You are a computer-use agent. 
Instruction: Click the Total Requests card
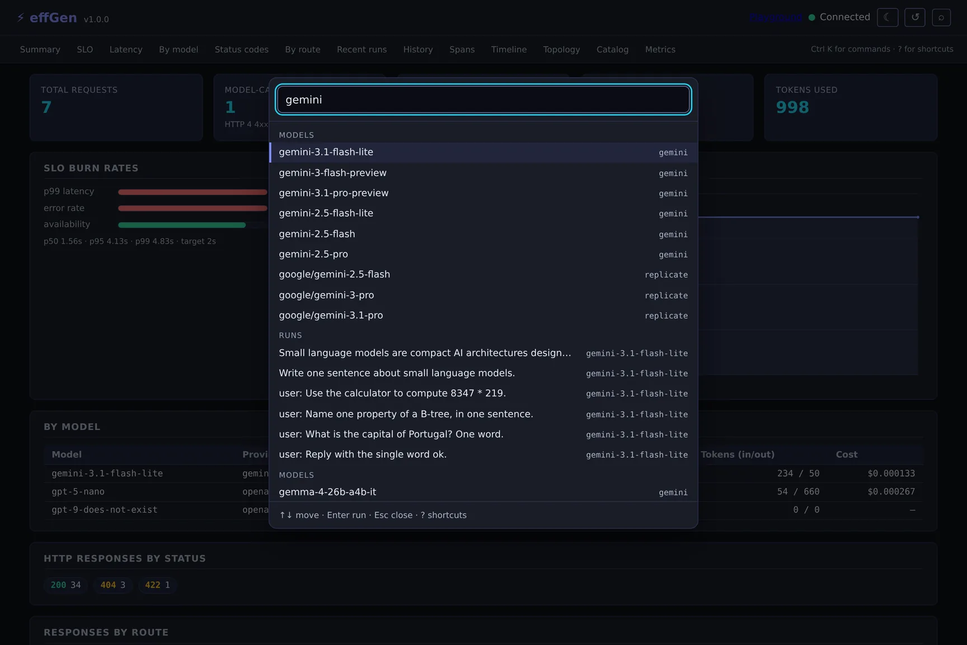[x=116, y=107]
